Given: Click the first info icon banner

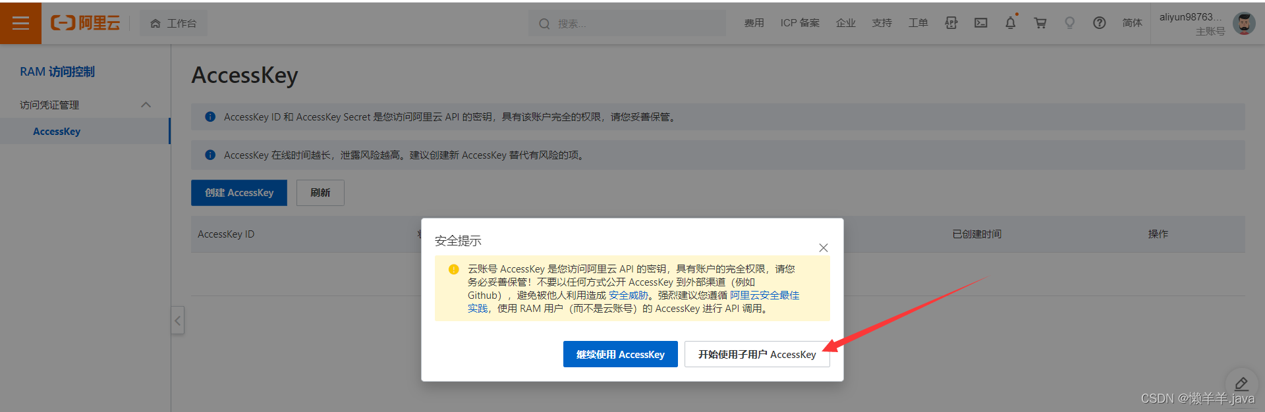Looking at the screenshot, I should pyautogui.click(x=210, y=116).
